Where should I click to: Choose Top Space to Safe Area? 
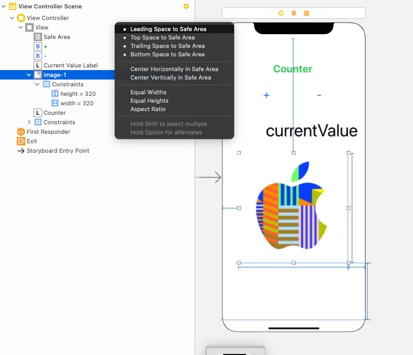click(174, 37)
